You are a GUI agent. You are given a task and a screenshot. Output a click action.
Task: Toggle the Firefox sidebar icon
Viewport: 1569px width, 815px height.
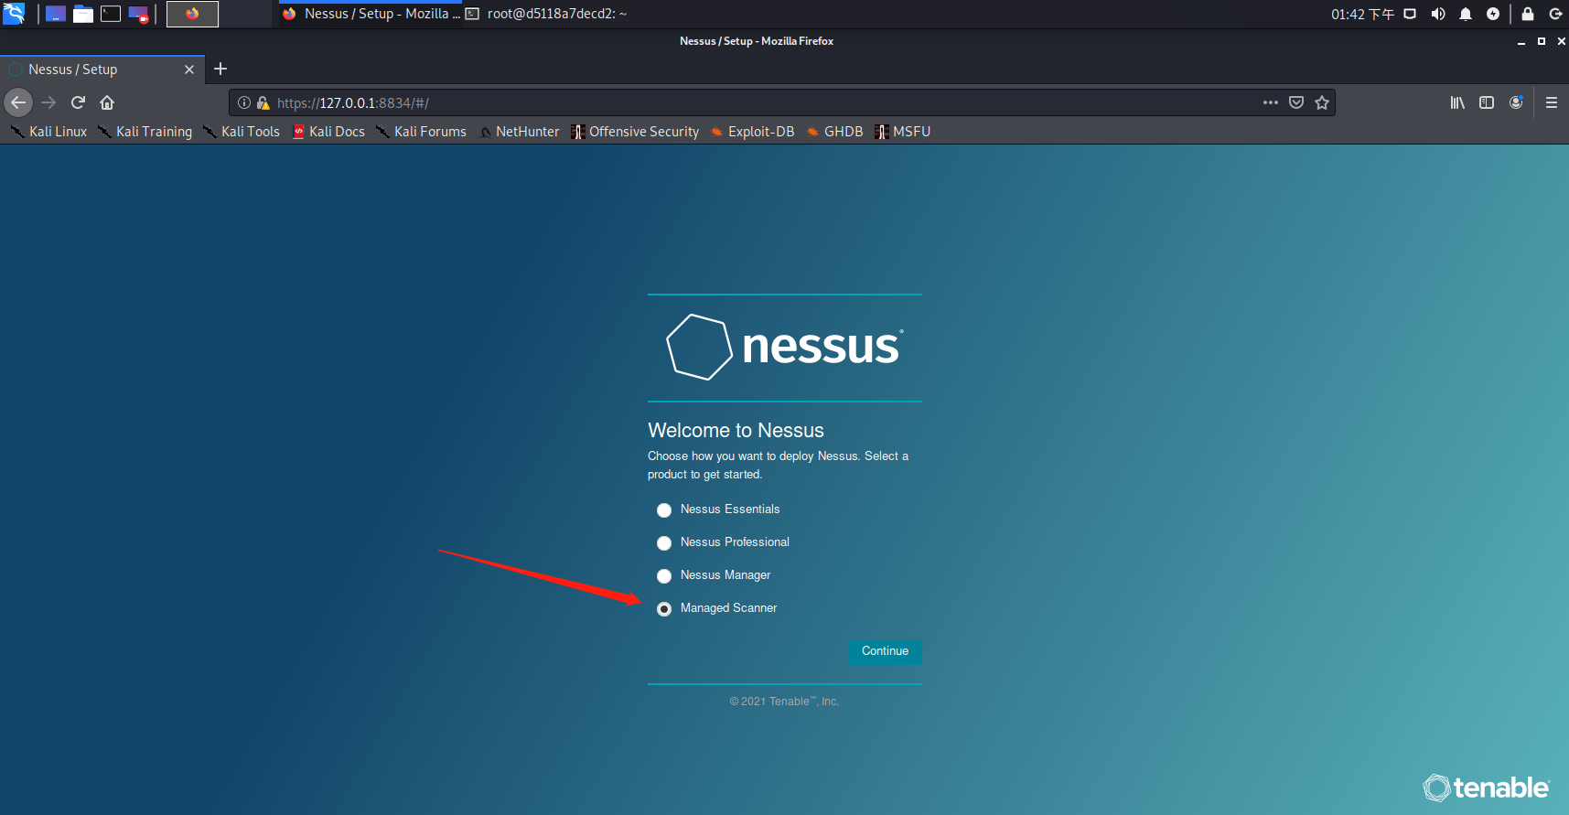(x=1487, y=102)
